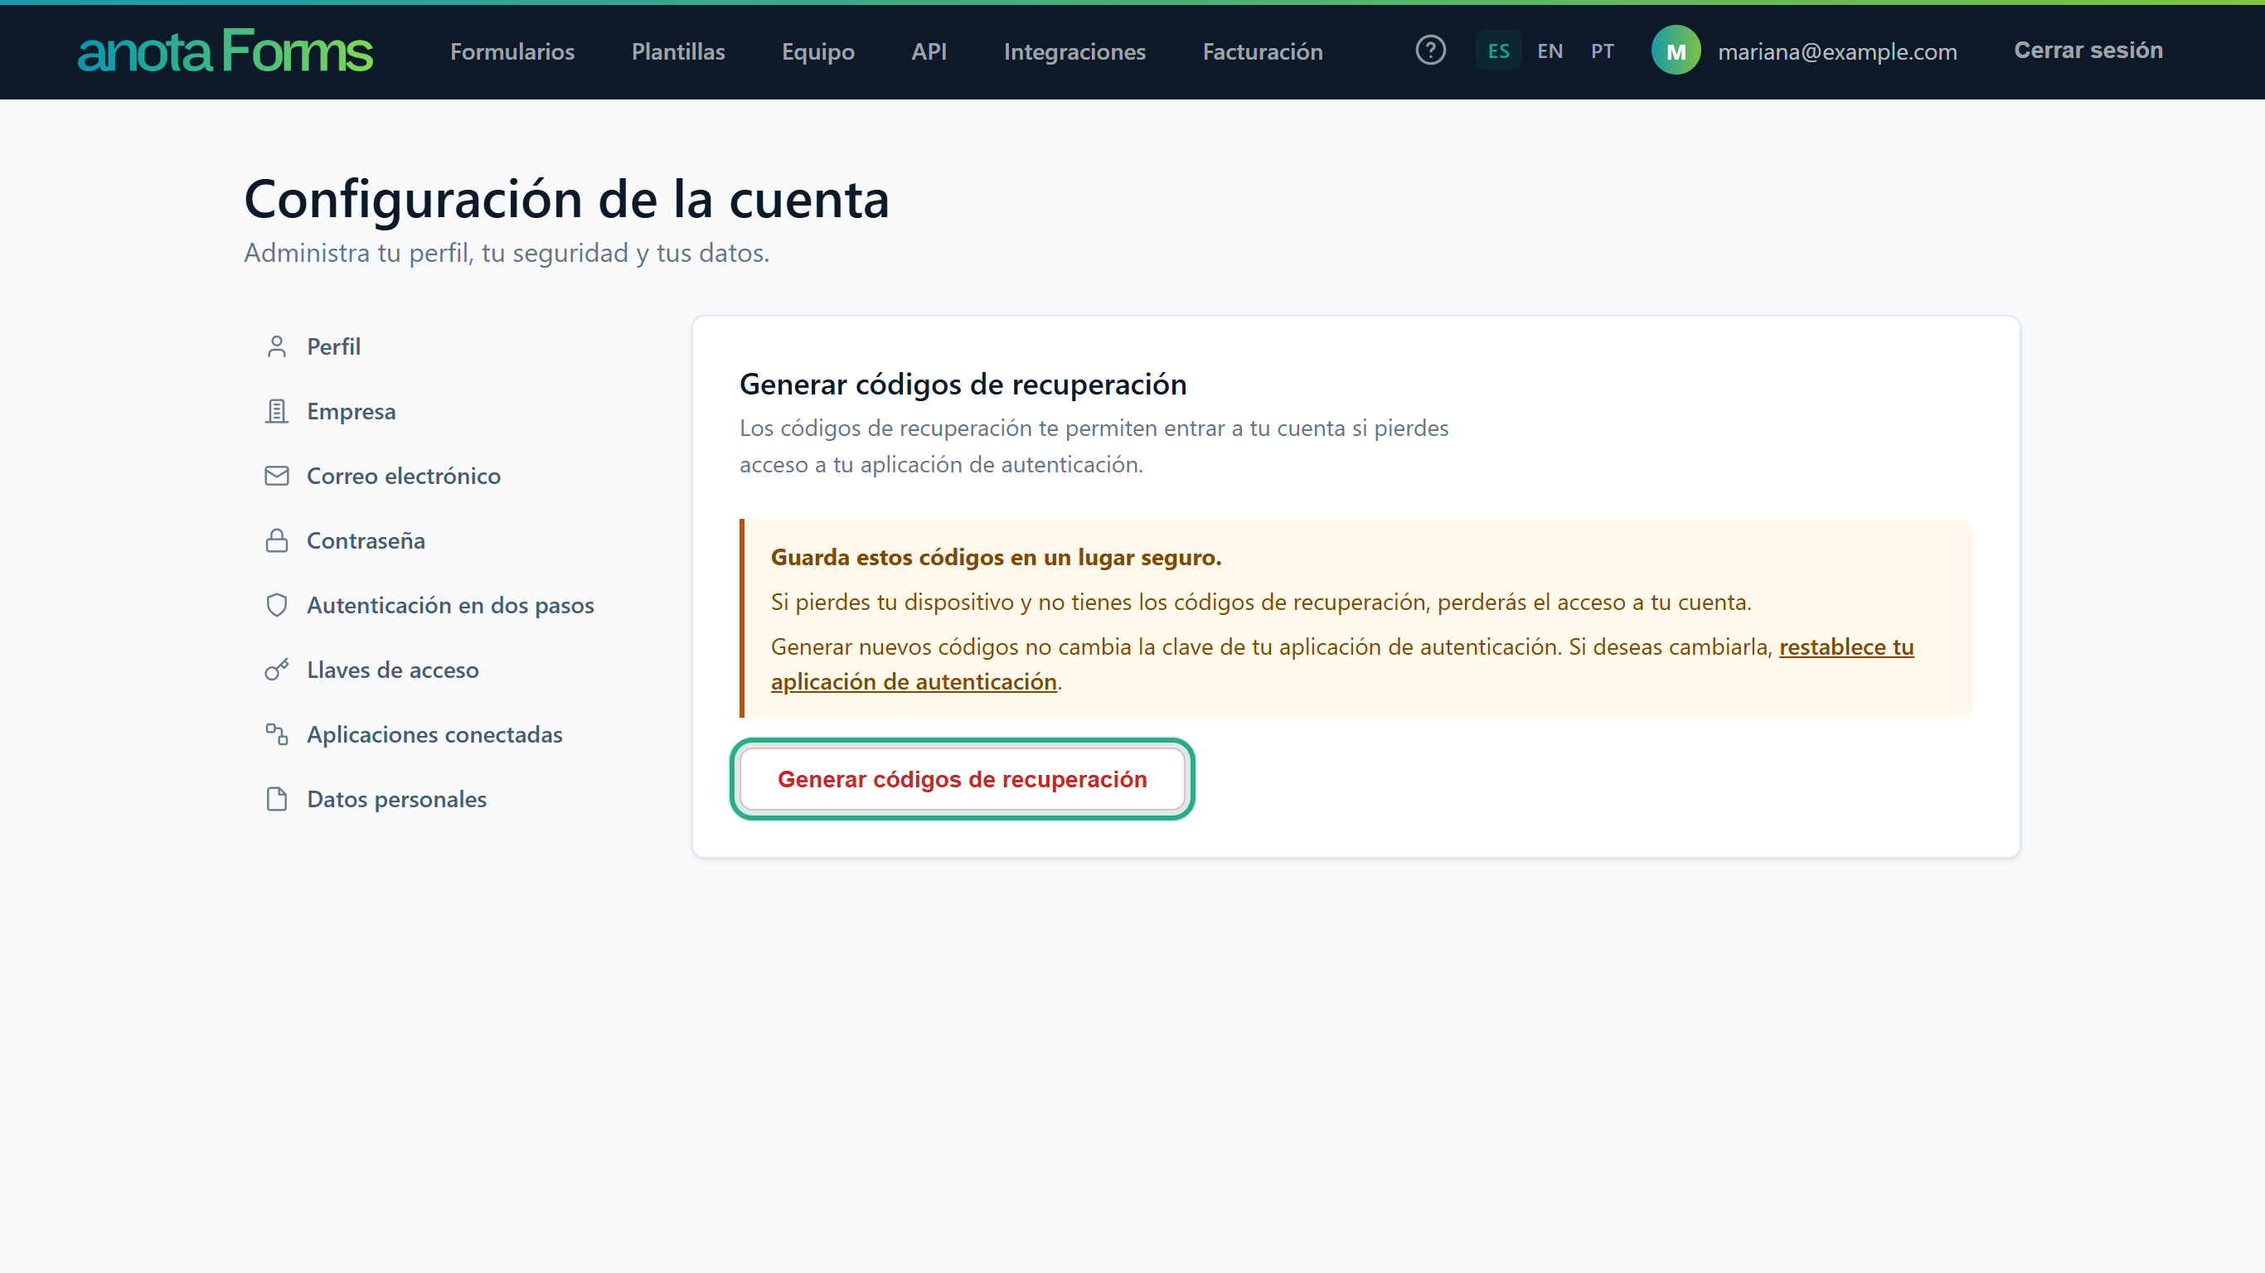Screen dimensions: 2265x1273
Task: Click the Perfil person icon
Action: pos(277,346)
